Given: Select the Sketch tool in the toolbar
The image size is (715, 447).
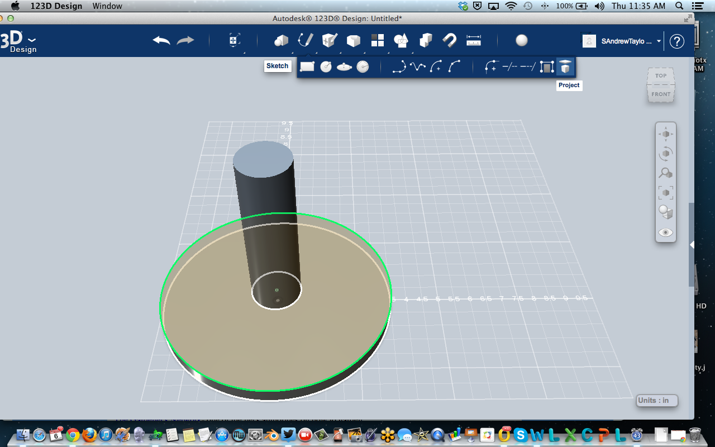Looking at the screenshot, I should [x=305, y=40].
